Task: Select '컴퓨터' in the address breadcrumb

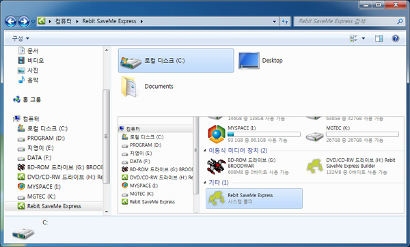Action: (x=64, y=21)
